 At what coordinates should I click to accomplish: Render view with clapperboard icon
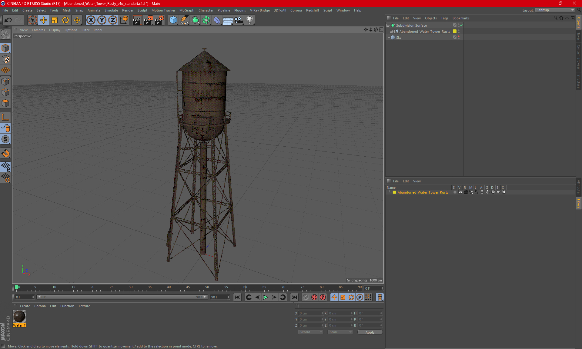[137, 20]
